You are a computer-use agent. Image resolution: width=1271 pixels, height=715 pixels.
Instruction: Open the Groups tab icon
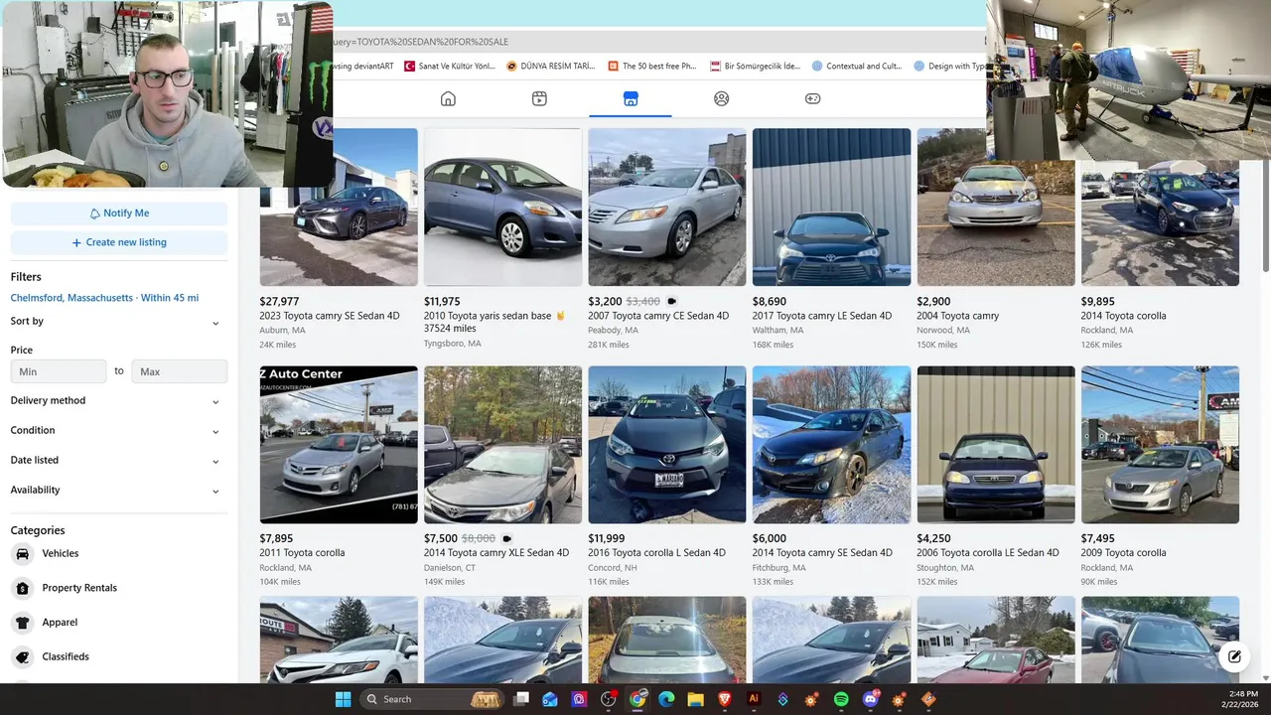pyautogui.click(x=722, y=98)
